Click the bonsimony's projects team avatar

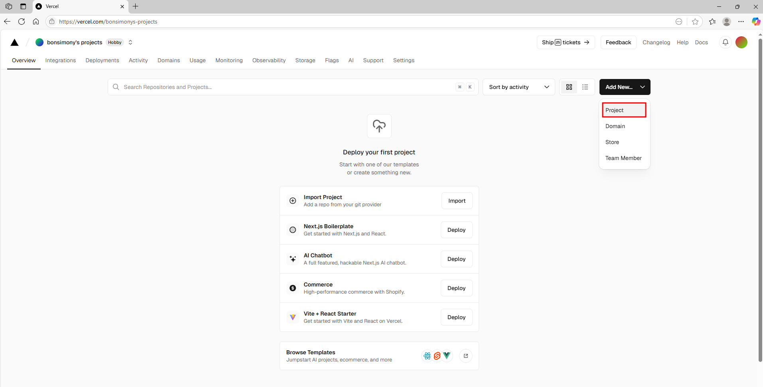[39, 42]
